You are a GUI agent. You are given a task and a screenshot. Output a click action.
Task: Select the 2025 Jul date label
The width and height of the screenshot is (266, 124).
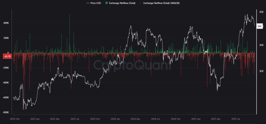click(x=235, y=119)
